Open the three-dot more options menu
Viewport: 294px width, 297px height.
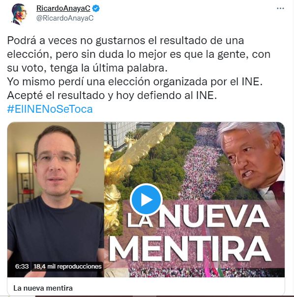click(x=280, y=8)
